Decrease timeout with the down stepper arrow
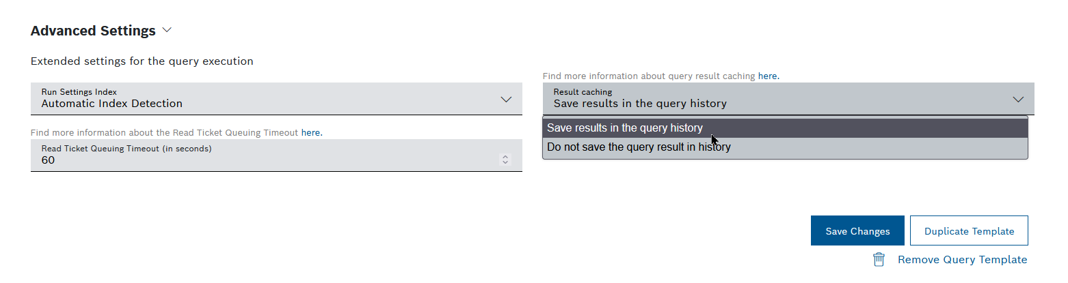Screen dimensions: 1068x283 coord(505,162)
